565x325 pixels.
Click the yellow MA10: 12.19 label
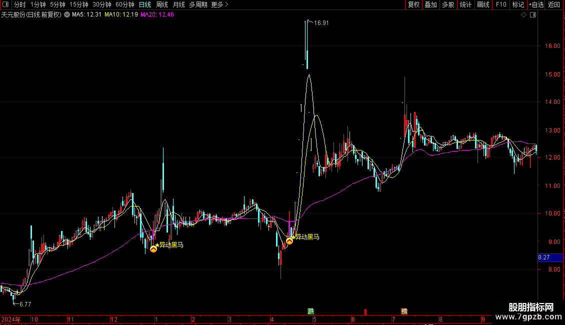121,15
